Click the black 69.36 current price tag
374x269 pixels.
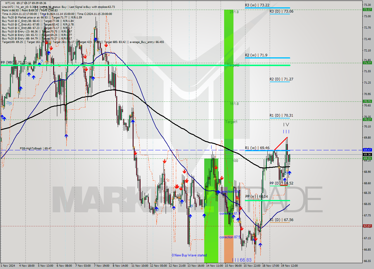pyautogui.click(x=367, y=154)
